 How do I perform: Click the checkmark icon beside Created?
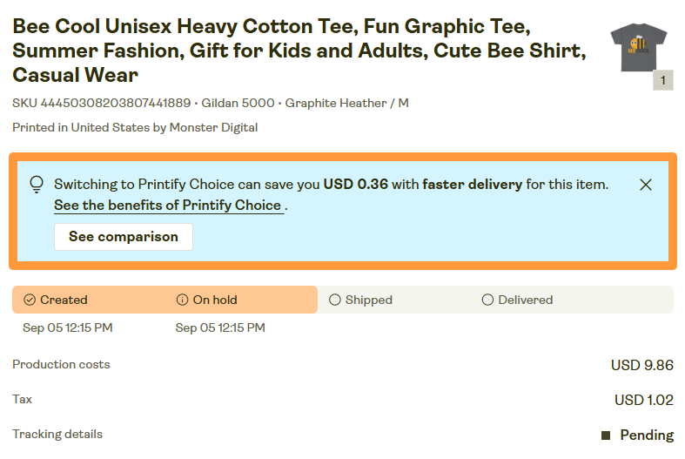(30, 300)
